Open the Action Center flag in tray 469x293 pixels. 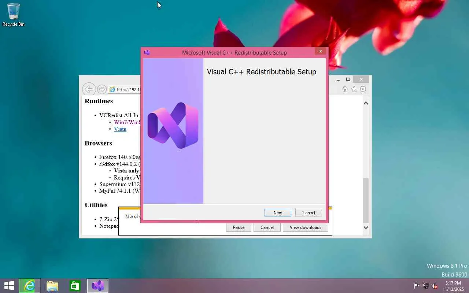pos(417,286)
